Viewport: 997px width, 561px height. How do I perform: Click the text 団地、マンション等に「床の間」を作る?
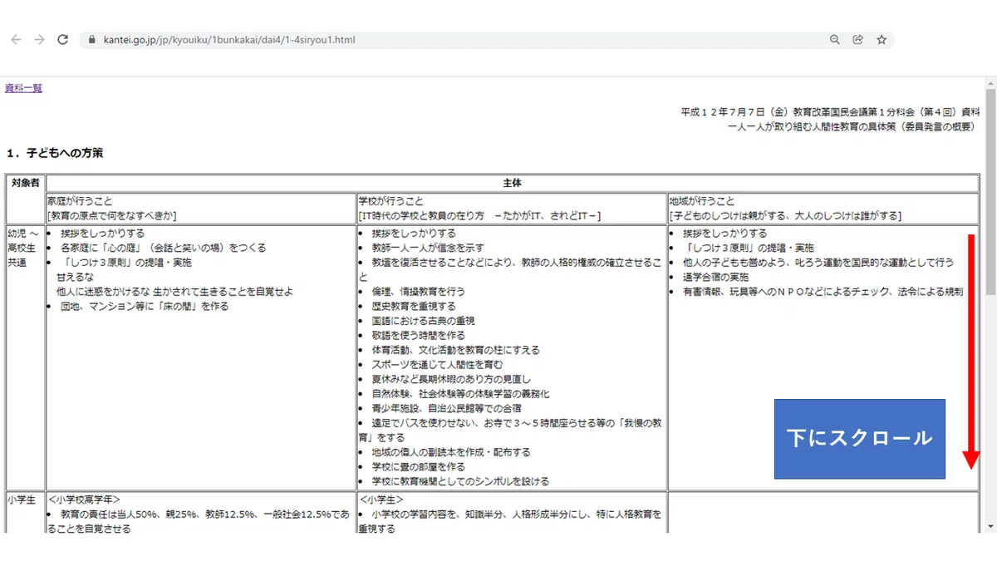coord(145,306)
